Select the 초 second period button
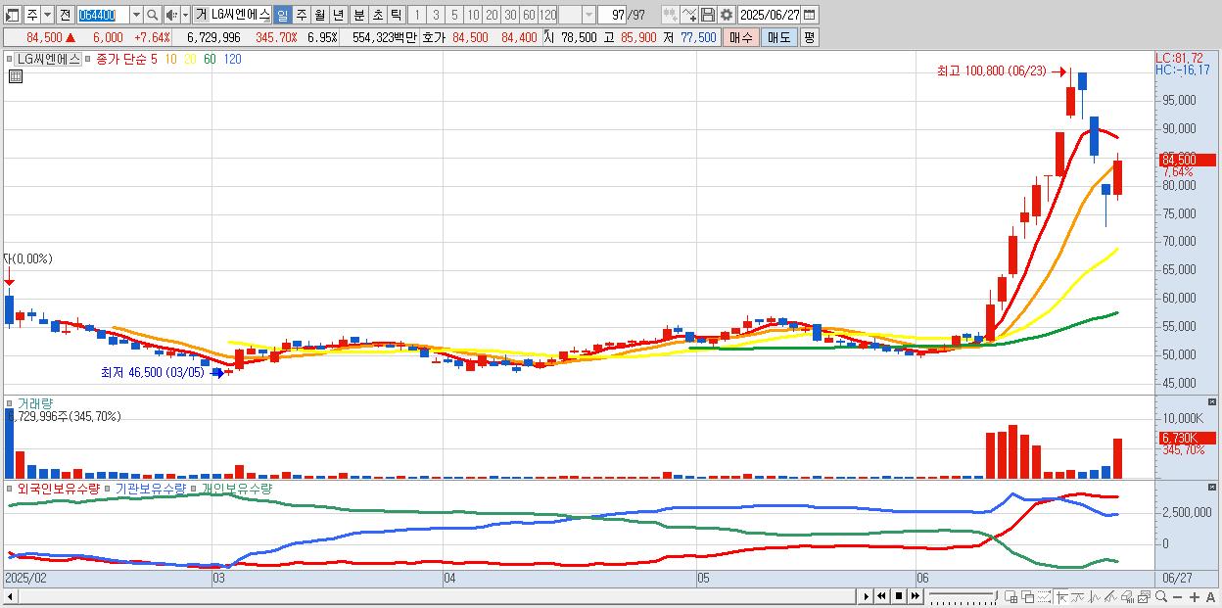Screen dimensions: 1222x608 coord(378,15)
